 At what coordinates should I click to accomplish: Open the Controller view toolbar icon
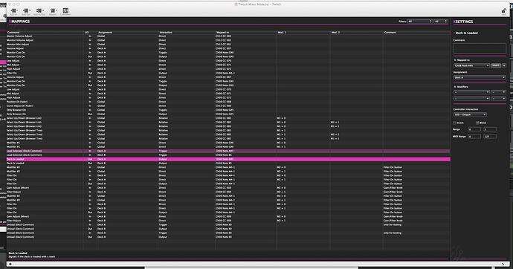tap(65, 11)
